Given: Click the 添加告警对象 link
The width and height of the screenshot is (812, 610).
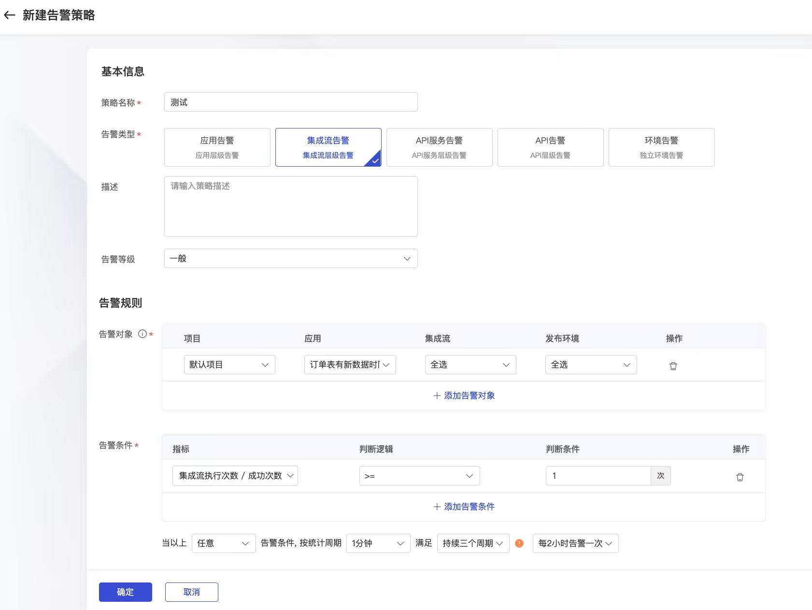Looking at the screenshot, I should 464,396.
